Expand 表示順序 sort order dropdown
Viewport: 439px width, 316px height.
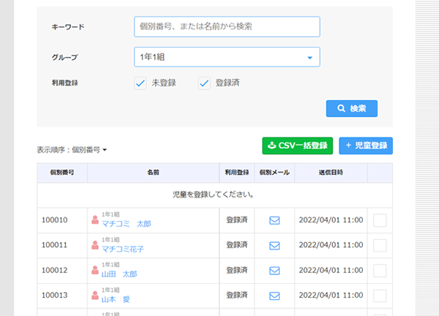click(x=72, y=150)
